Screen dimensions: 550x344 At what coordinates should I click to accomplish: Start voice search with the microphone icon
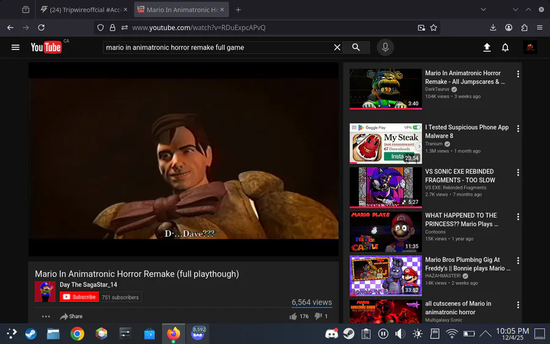point(385,47)
